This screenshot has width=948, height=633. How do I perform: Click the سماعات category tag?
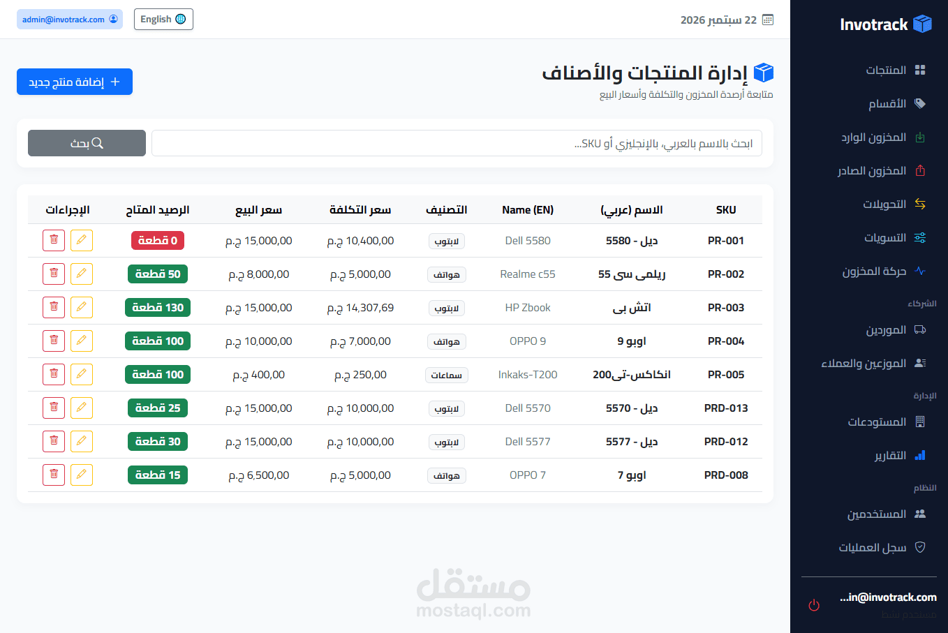click(x=447, y=375)
